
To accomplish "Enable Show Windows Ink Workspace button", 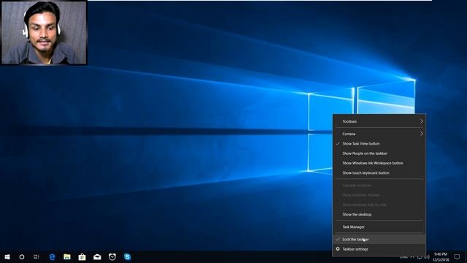I will click(x=379, y=163).
